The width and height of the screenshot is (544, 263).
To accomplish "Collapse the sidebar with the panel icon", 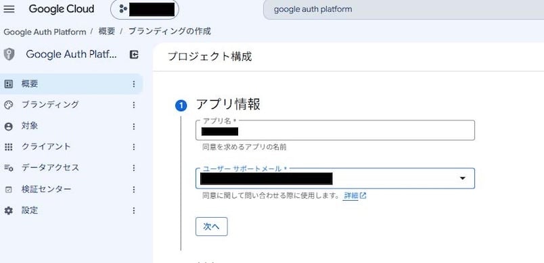I will 134,54.
